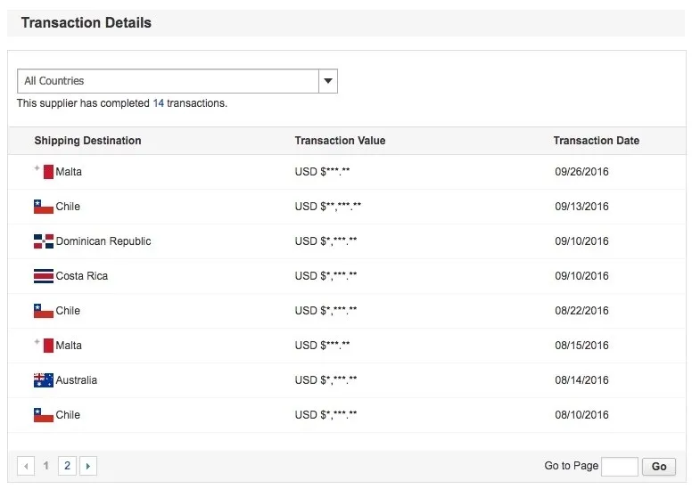Click the Chile flag dated 09/13/2016
Screen dimensions: 692x489
click(x=43, y=207)
